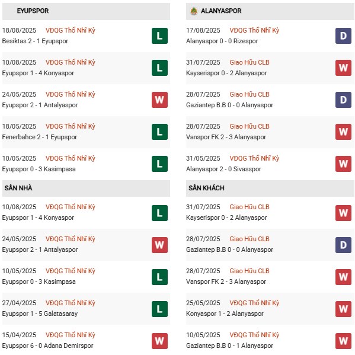The height and width of the screenshot is (355, 355).
Task: Open the SÂN KHÁCH away matches header
Action: [270, 188]
